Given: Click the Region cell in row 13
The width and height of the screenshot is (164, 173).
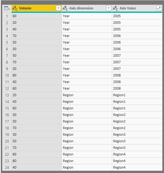Looking at the screenshot, I should (x=87, y=95).
